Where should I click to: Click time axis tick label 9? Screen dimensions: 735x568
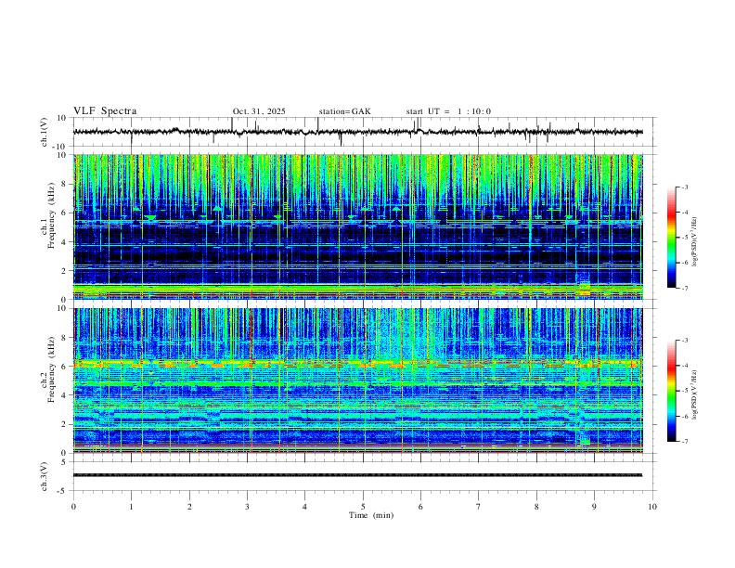coord(594,507)
